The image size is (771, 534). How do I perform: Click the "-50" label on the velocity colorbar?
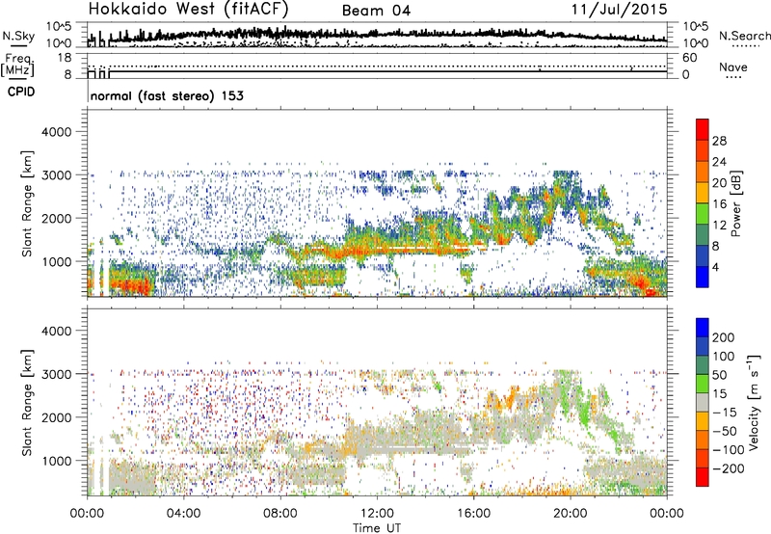(x=725, y=432)
